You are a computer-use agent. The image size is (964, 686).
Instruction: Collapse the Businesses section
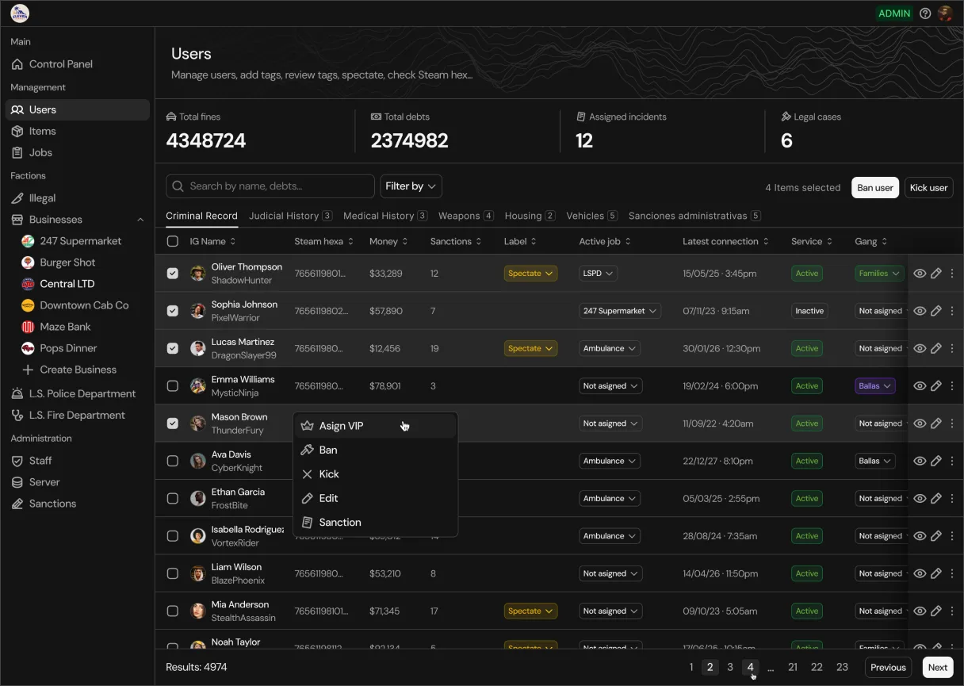click(x=140, y=220)
